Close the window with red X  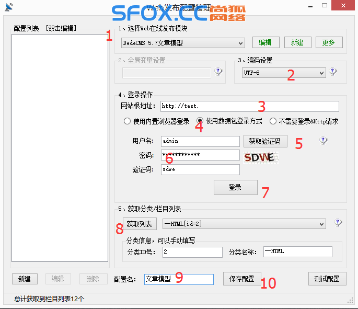(343, 5)
